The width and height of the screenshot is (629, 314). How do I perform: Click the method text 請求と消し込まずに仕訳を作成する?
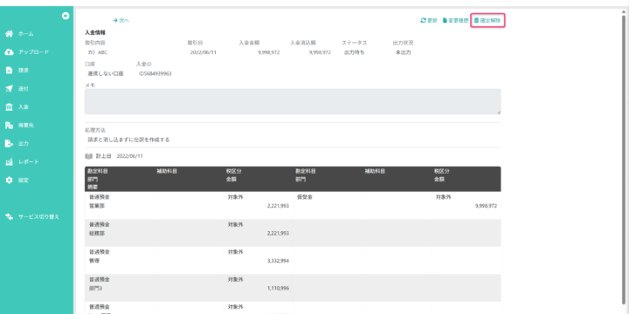[128, 140]
